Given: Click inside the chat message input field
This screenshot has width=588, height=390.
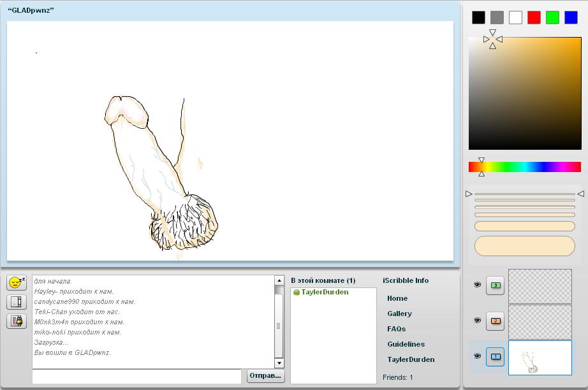Looking at the screenshot, I should pyautogui.click(x=138, y=376).
